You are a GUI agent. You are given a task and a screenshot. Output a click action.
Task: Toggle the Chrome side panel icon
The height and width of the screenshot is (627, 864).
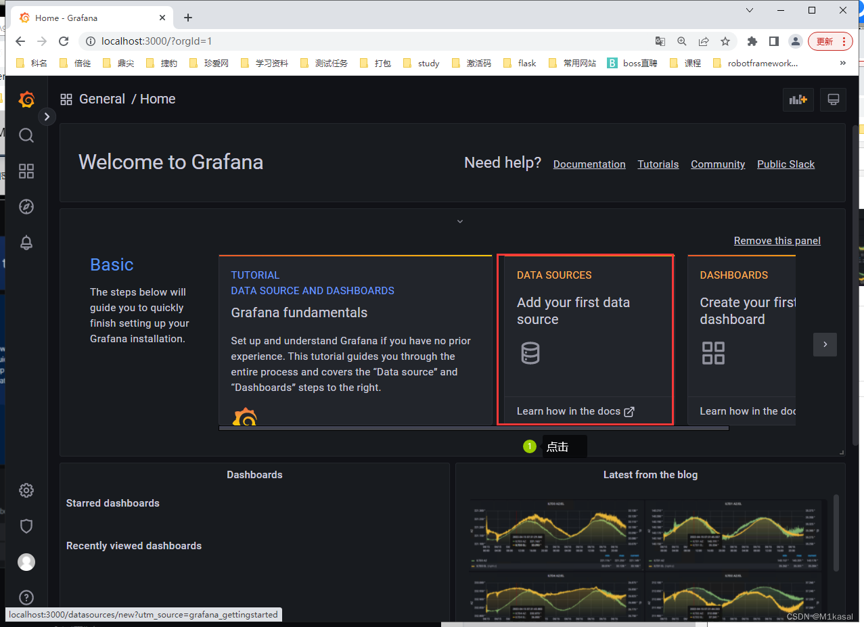click(x=773, y=41)
